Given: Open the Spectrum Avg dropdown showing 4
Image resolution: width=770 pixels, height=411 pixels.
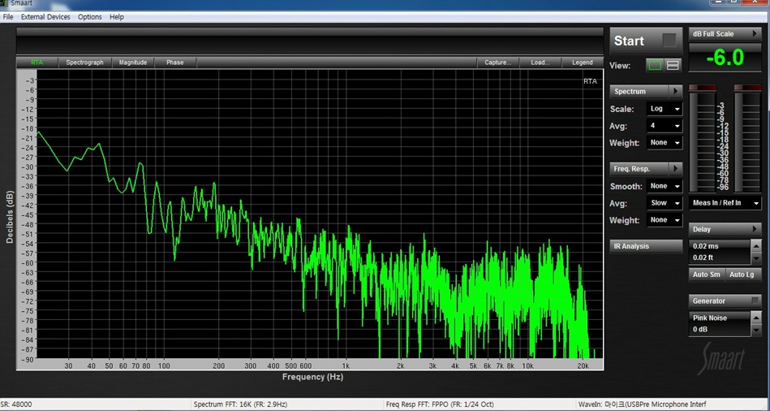Looking at the screenshot, I should 665,126.
